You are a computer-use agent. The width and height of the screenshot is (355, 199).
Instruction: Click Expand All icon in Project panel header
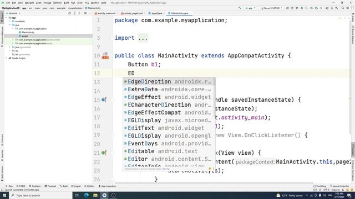click(74, 13)
